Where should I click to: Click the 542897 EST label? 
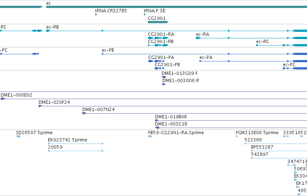(x=260, y=154)
